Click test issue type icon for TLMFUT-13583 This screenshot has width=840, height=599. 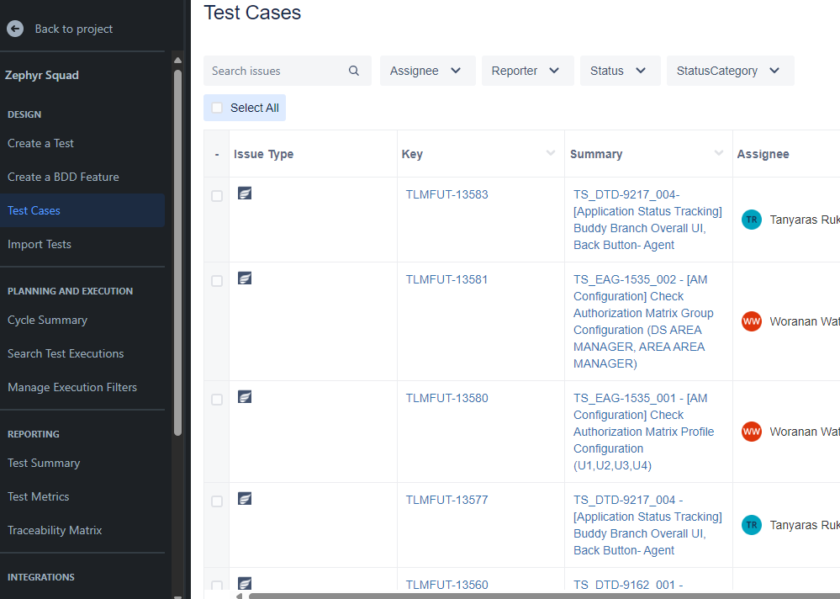(x=245, y=193)
